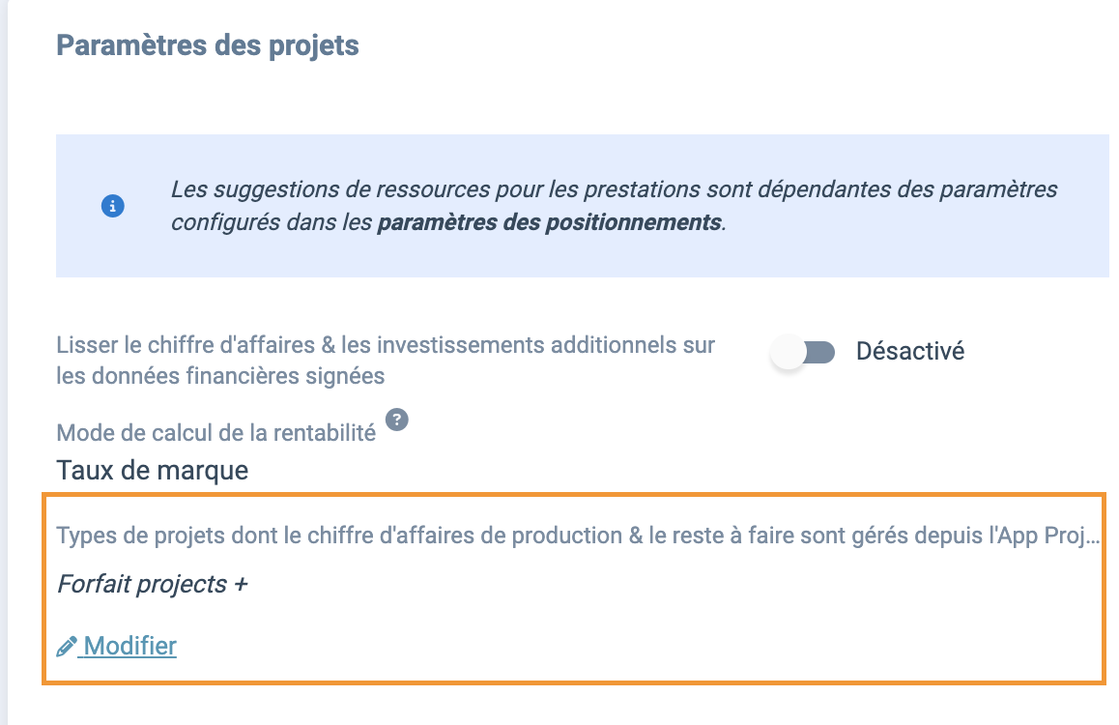Click the pencil icon next to Modifier

point(67,647)
